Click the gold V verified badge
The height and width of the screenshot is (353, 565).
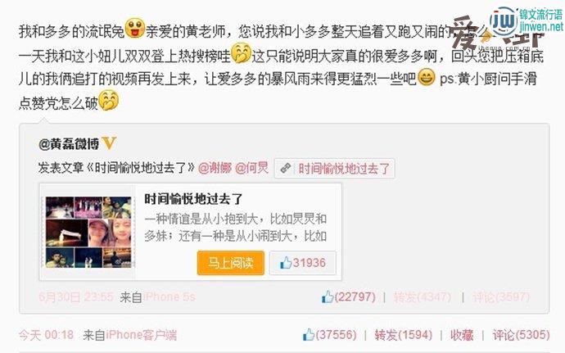coord(109,143)
